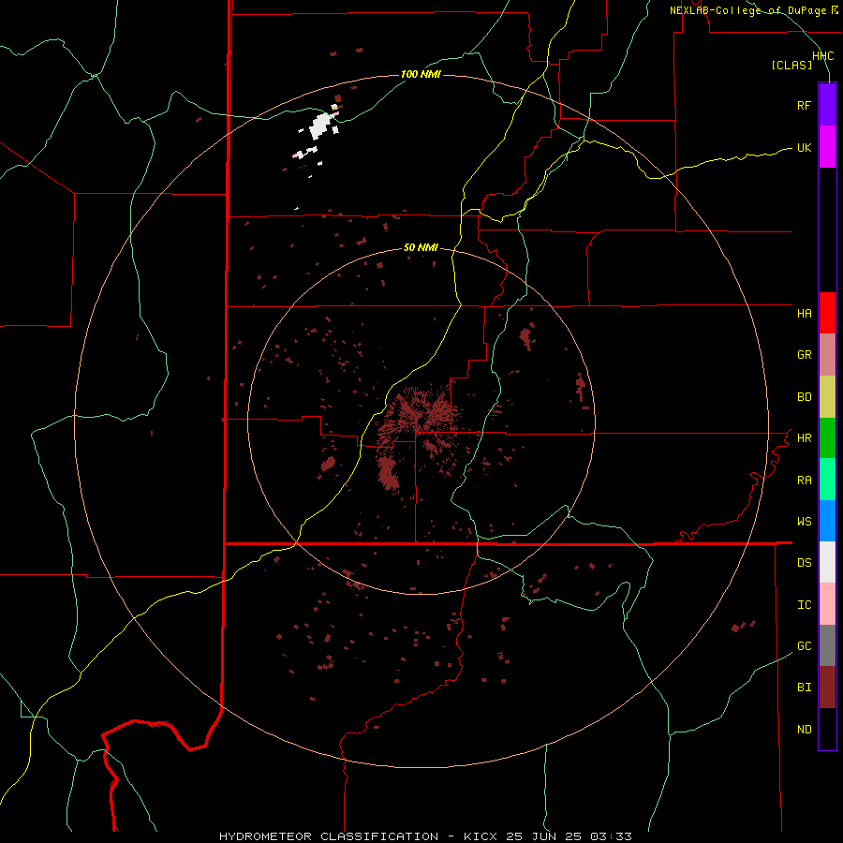Click the 'HA' legend label

tap(804, 314)
